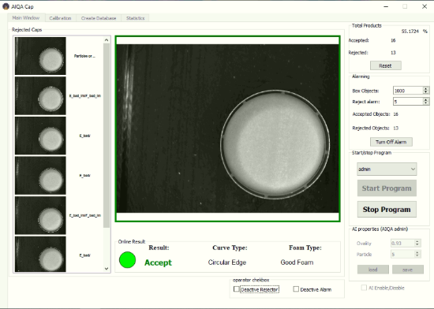Screen dimensions: 434x309
Task: Open the Statistics tab
Action: point(136,18)
